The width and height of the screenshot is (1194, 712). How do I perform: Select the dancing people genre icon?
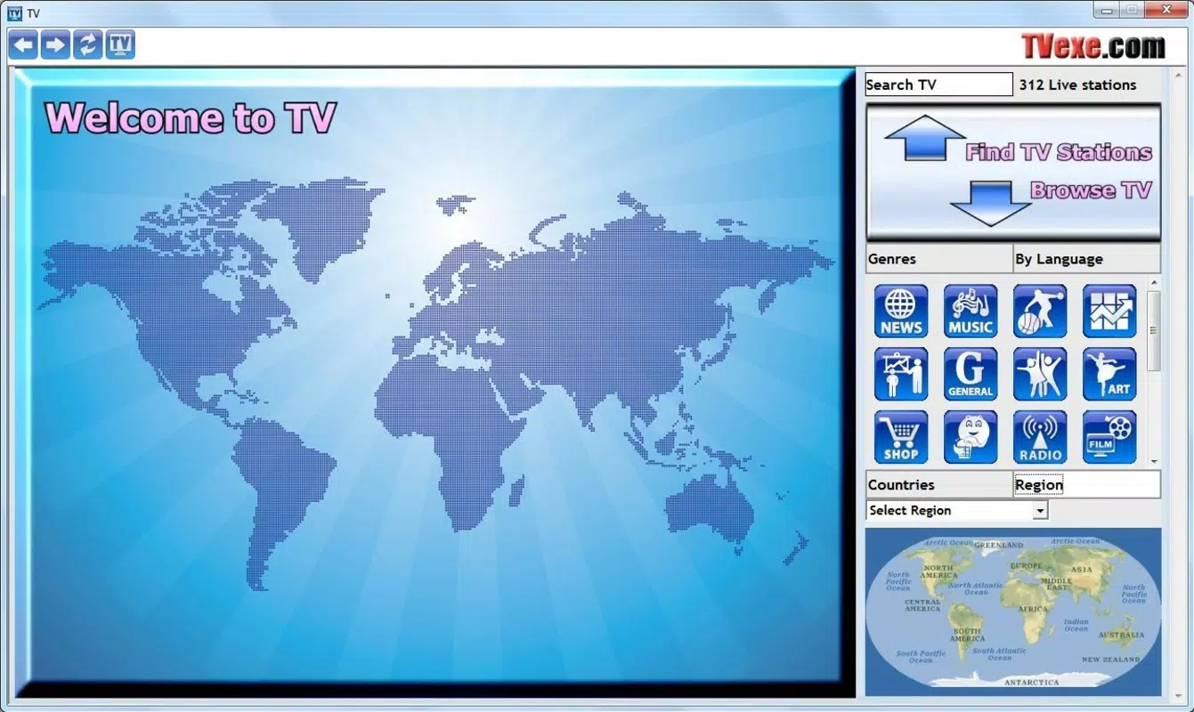click(x=1040, y=375)
